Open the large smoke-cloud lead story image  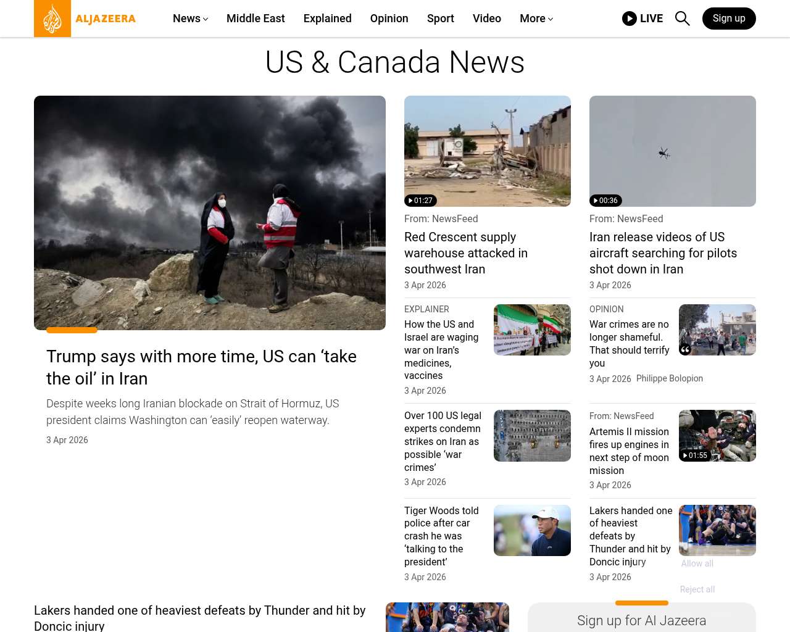[210, 213]
